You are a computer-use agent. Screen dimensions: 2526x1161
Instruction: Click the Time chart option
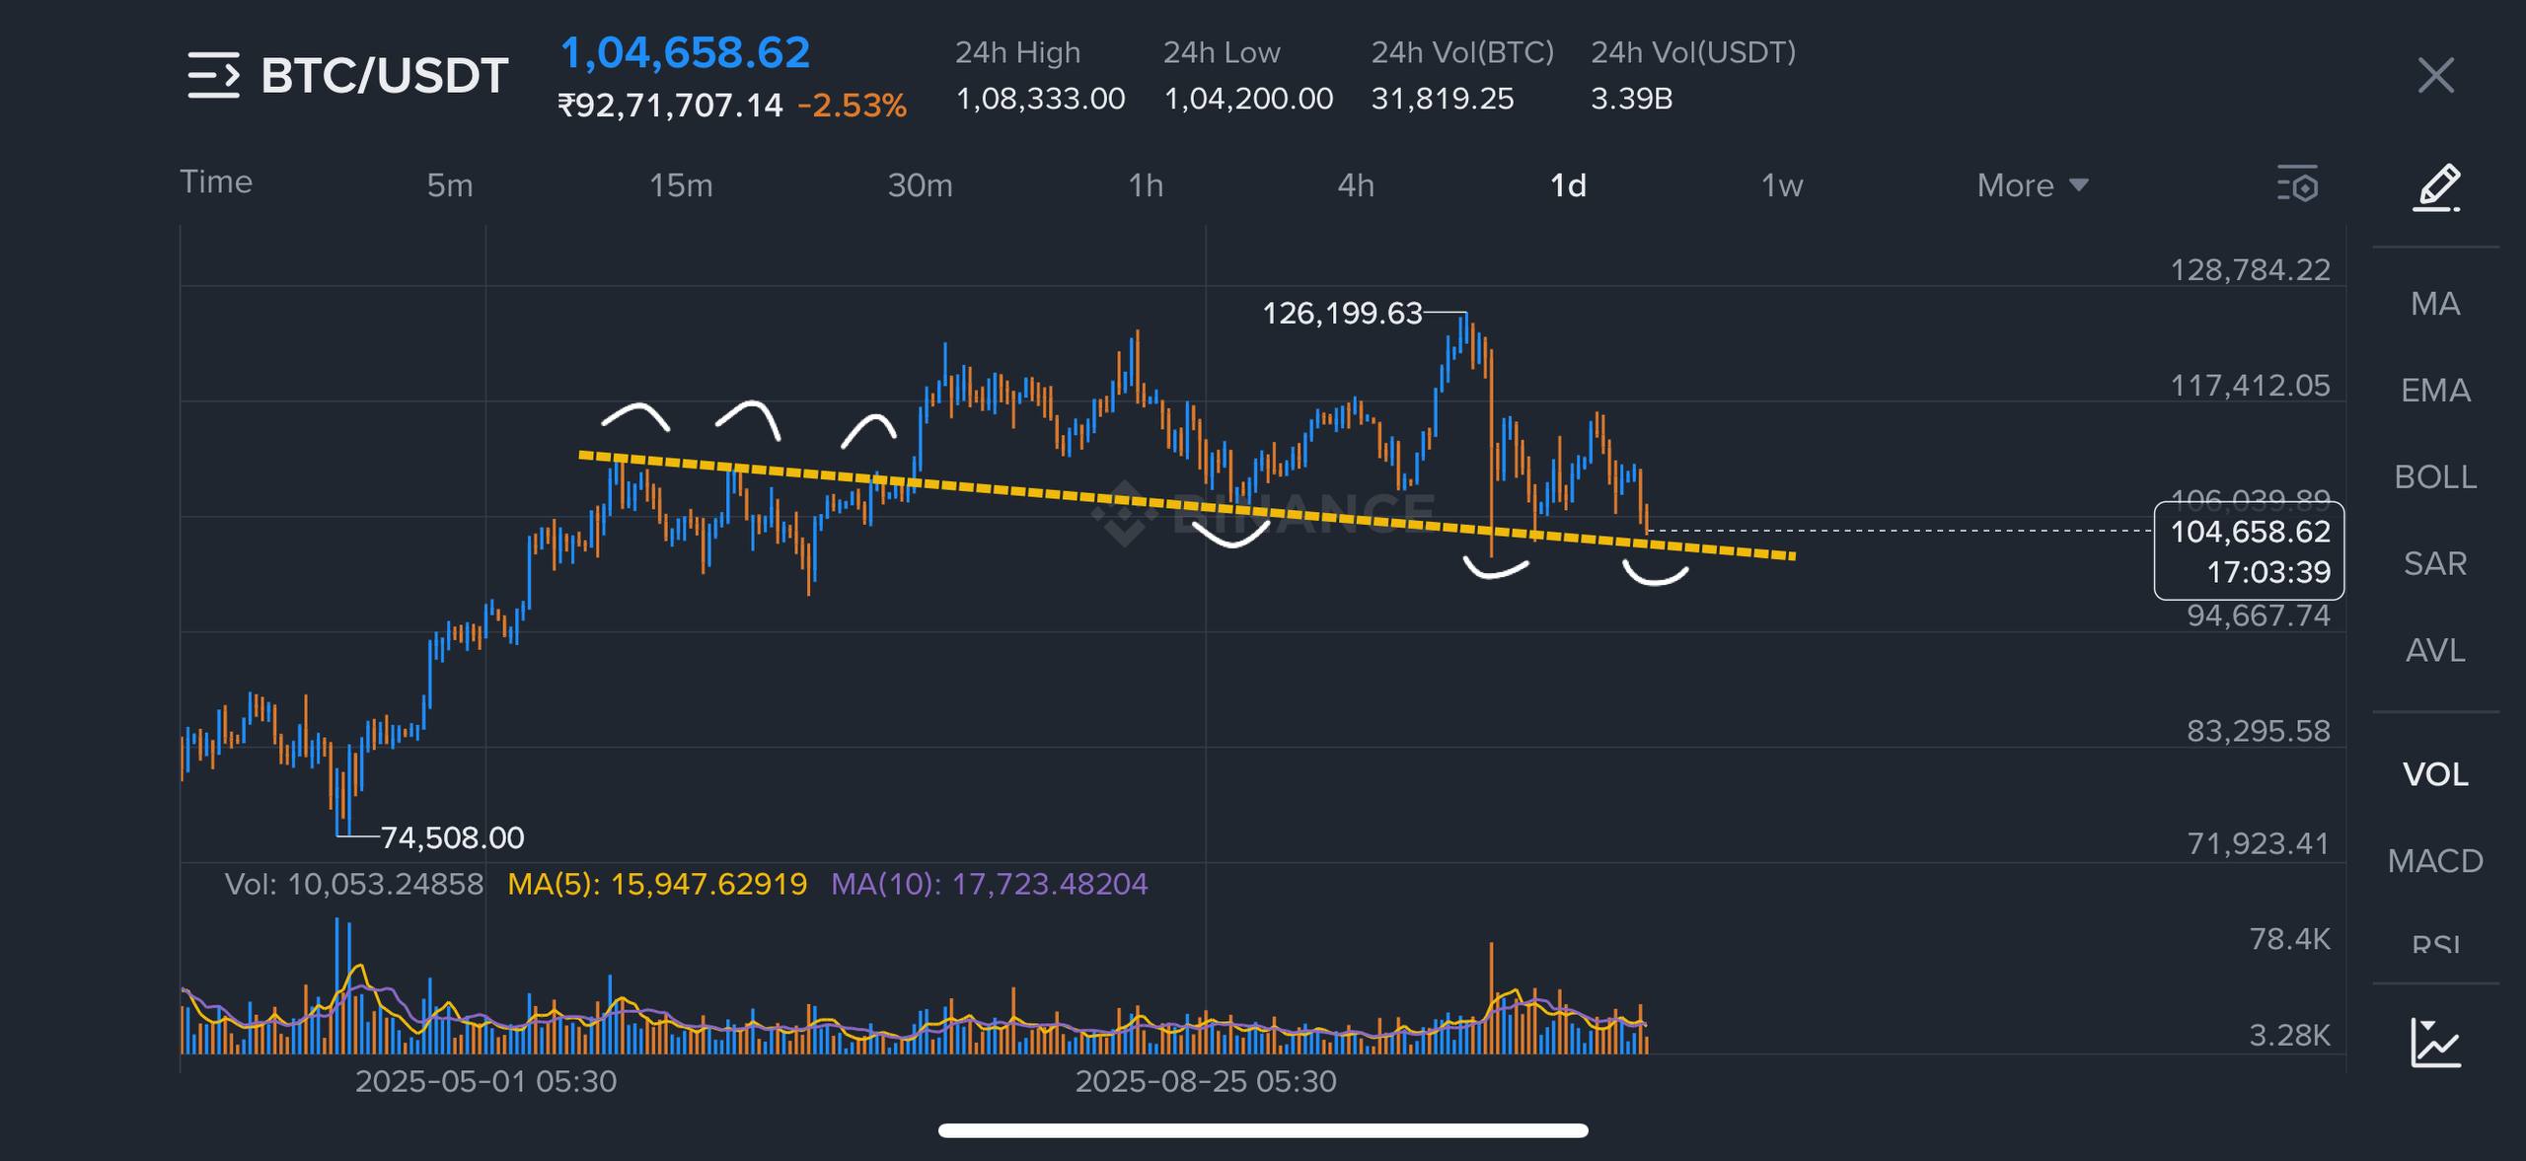[x=216, y=182]
